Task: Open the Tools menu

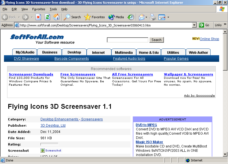Action: 53,9
